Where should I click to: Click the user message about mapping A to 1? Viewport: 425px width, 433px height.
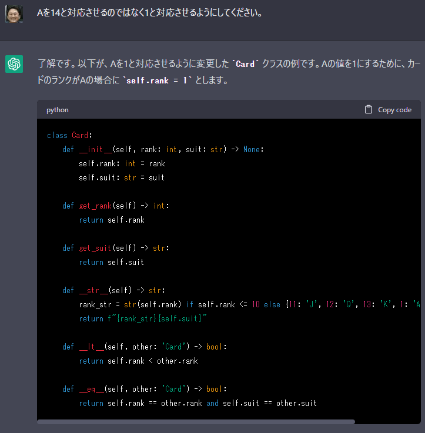tap(149, 13)
